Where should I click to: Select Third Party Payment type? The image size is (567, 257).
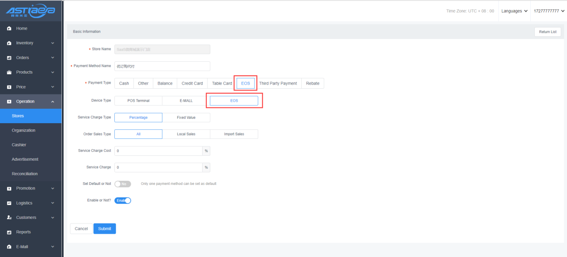tap(278, 83)
